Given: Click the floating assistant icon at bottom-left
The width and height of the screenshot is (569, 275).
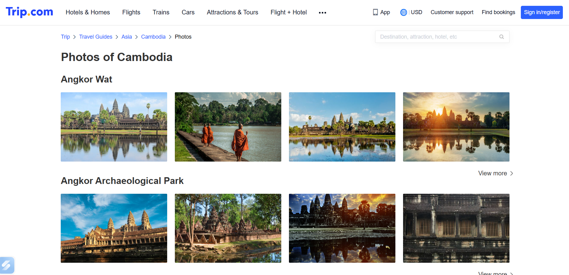Looking at the screenshot, I should [x=7, y=265].
